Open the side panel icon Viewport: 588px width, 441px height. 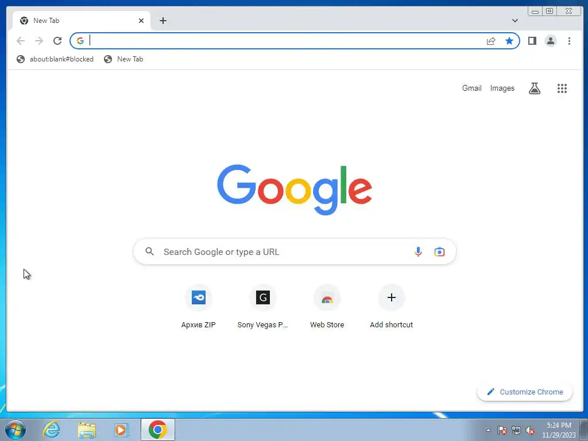click(x=532, y=41)
